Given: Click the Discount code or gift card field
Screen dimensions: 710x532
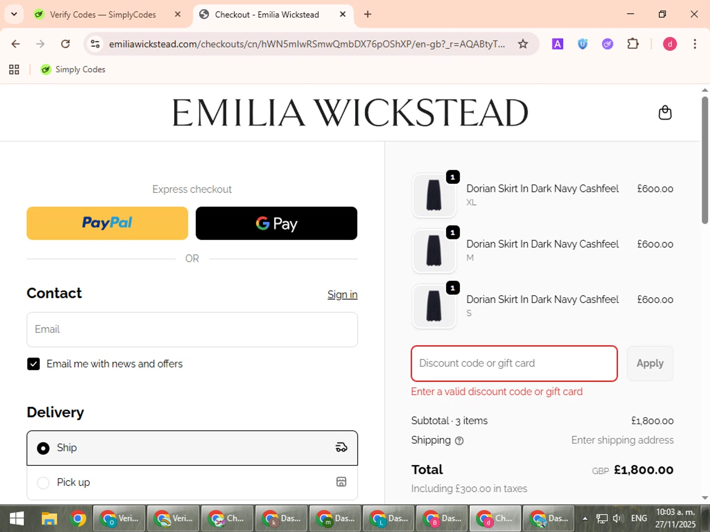Looking at the screenshot, I should pyautogui.click(x=515, y=363).
